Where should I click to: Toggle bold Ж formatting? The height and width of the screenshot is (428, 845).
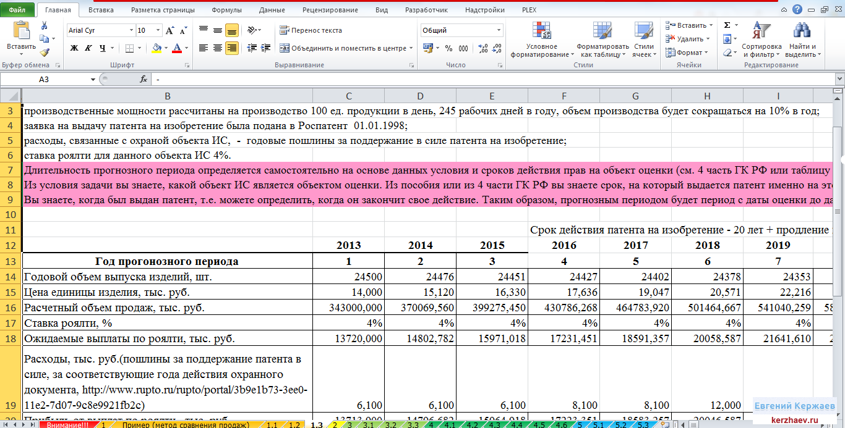(74, 48)
